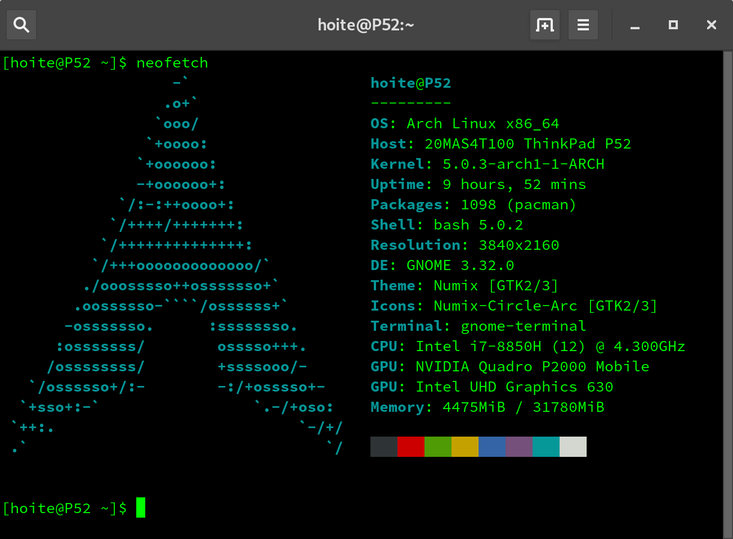Click the Packages line 1098 (pacman)
Image resolution: width=733 pixels, height=539 pixels.
[473, 205]
